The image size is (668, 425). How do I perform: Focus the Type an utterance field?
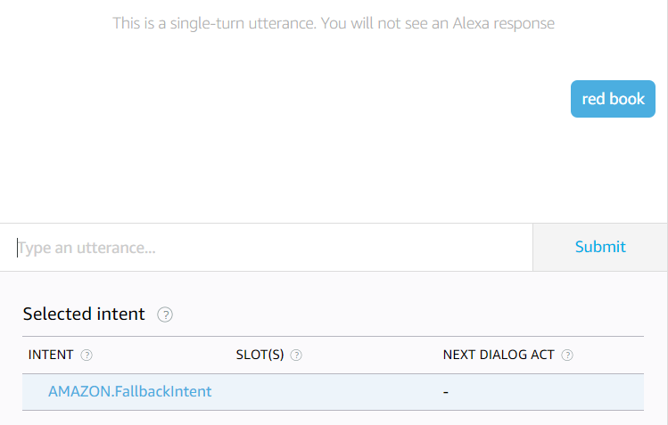coord(268,248)
